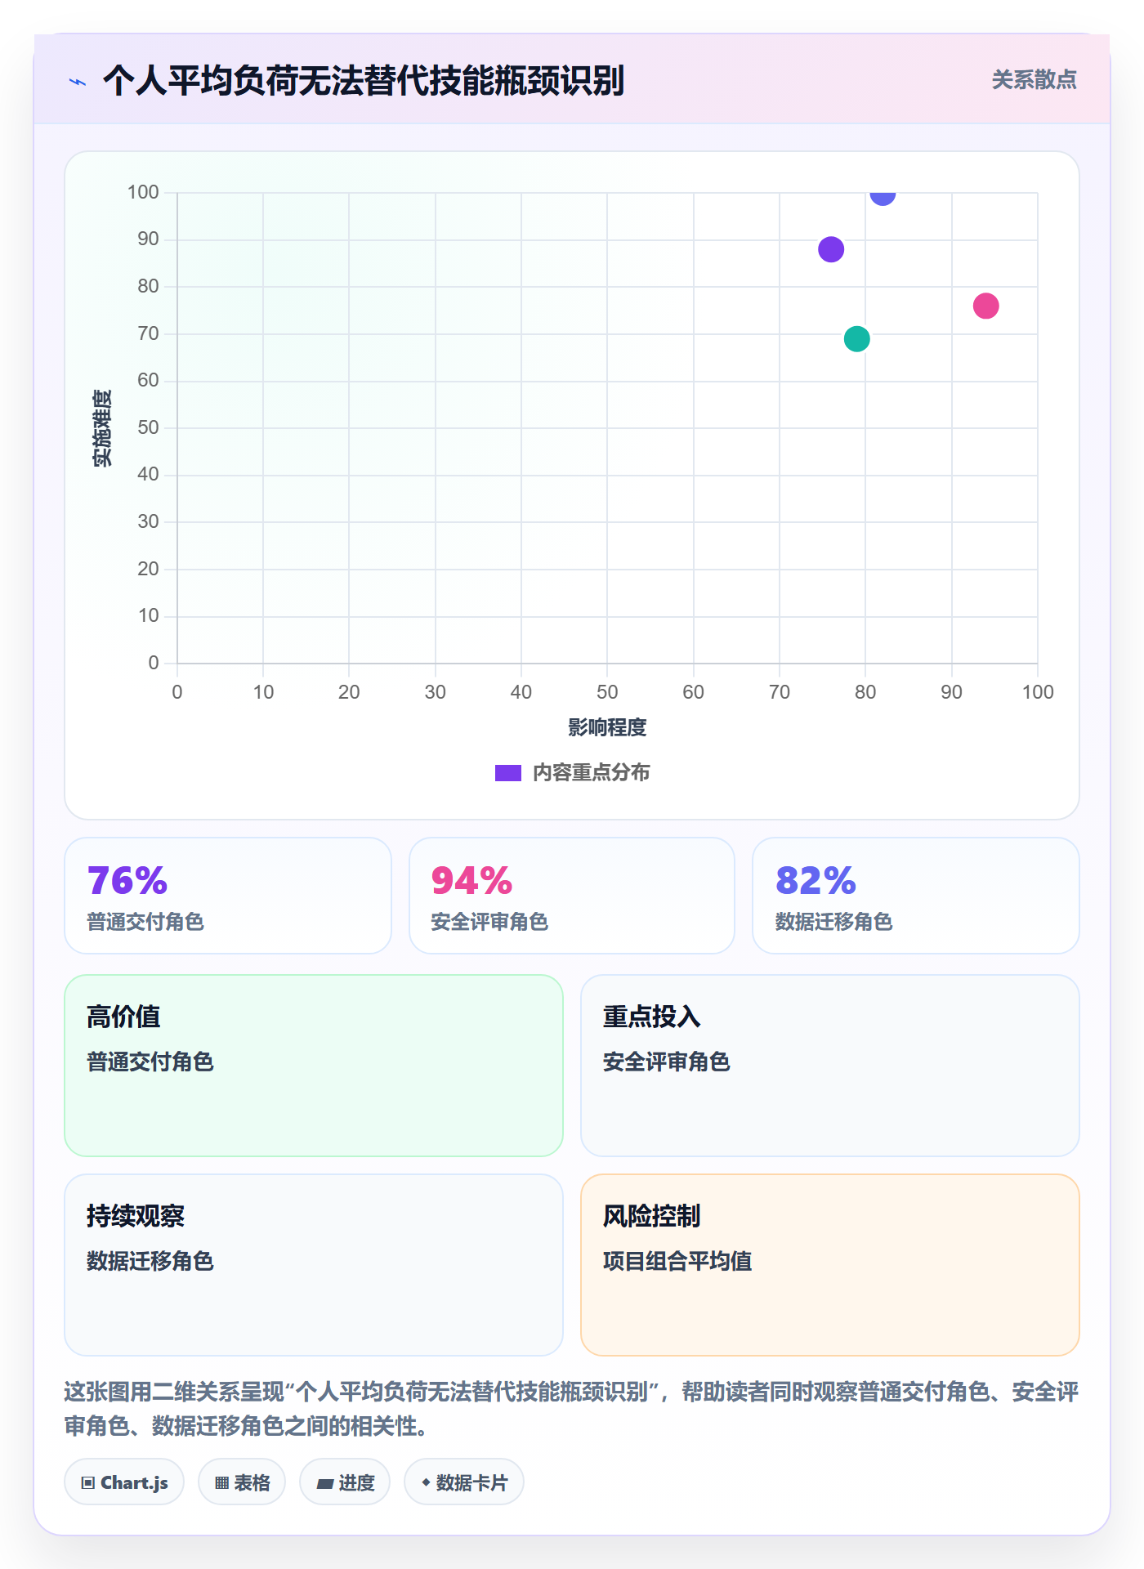Toggle the 内容重点分布 legend swatch
The image size is (1144, 1569).
[x=508, y=773]
